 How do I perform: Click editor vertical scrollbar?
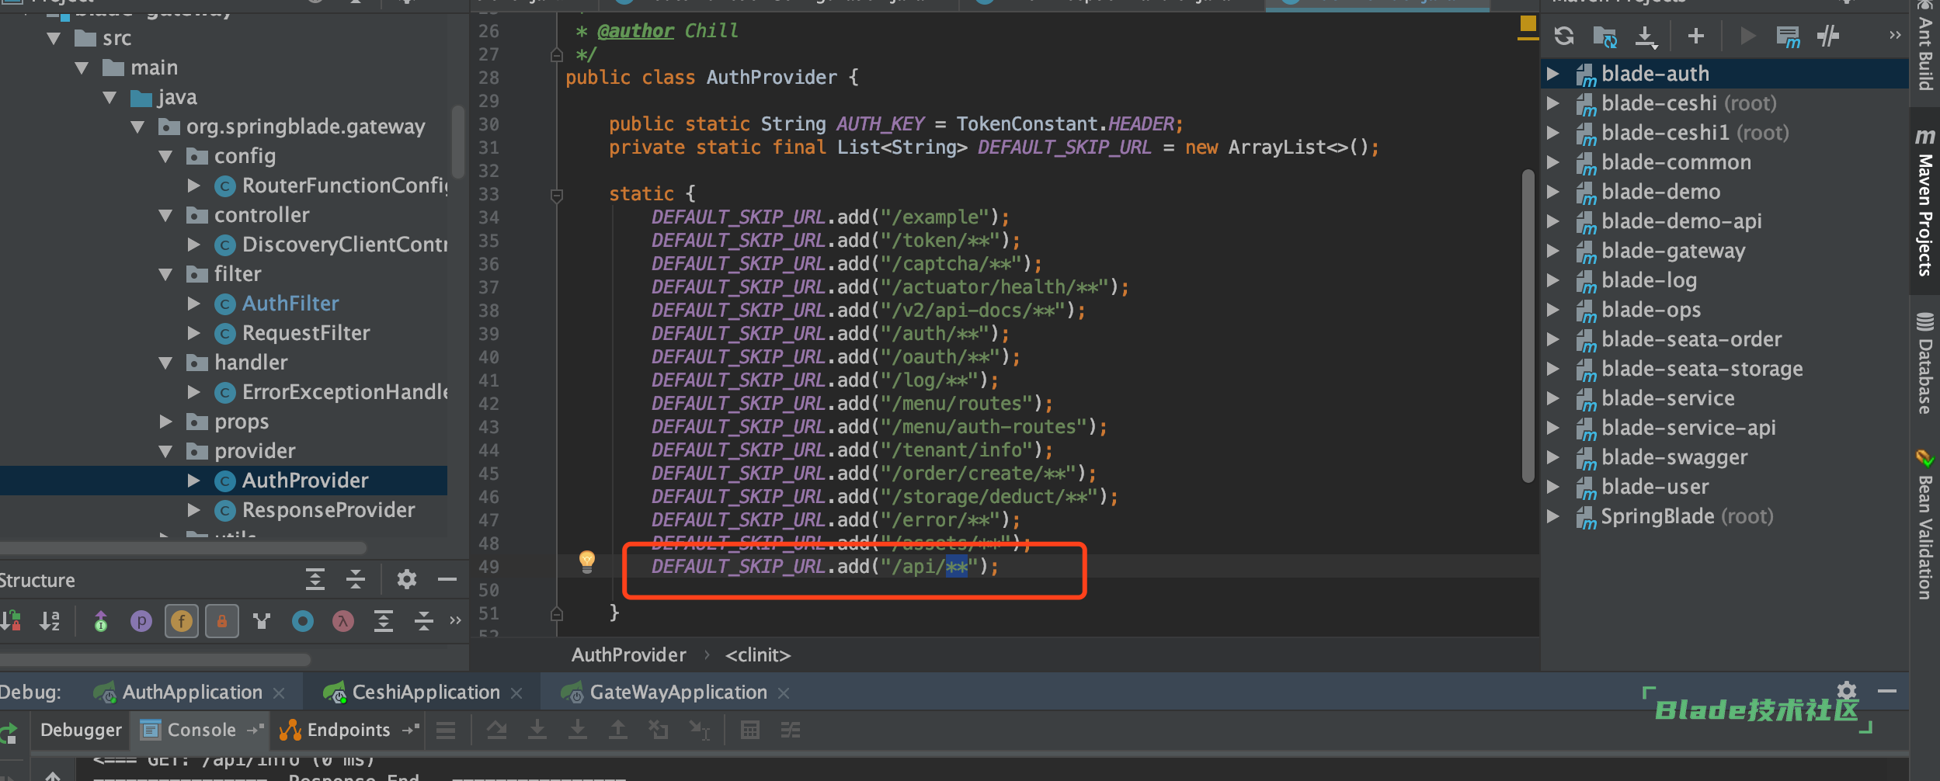[x=1528, y=326]
